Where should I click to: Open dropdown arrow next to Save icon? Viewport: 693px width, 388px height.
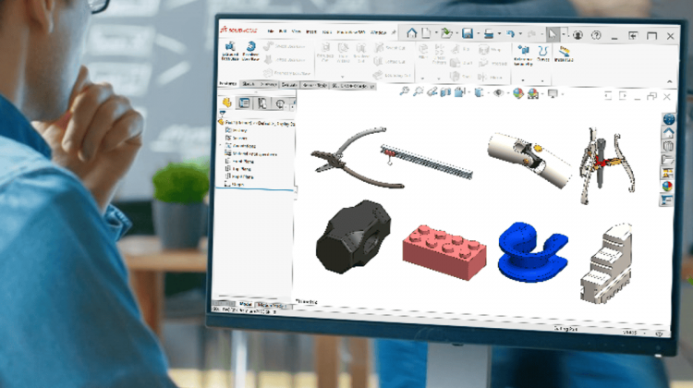point(478,33)
